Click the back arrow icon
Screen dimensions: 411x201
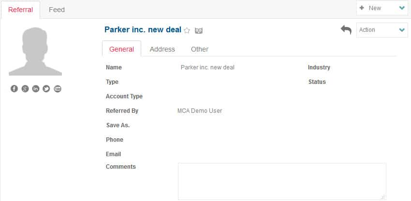346,30
